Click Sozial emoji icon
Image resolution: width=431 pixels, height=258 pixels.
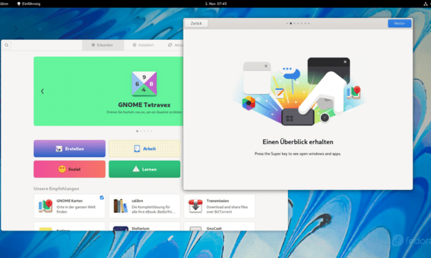click(x=62, y=169)
